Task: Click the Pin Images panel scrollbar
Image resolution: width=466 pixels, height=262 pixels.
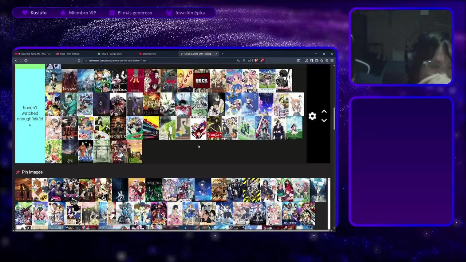Action: click(x=329, y=204)
